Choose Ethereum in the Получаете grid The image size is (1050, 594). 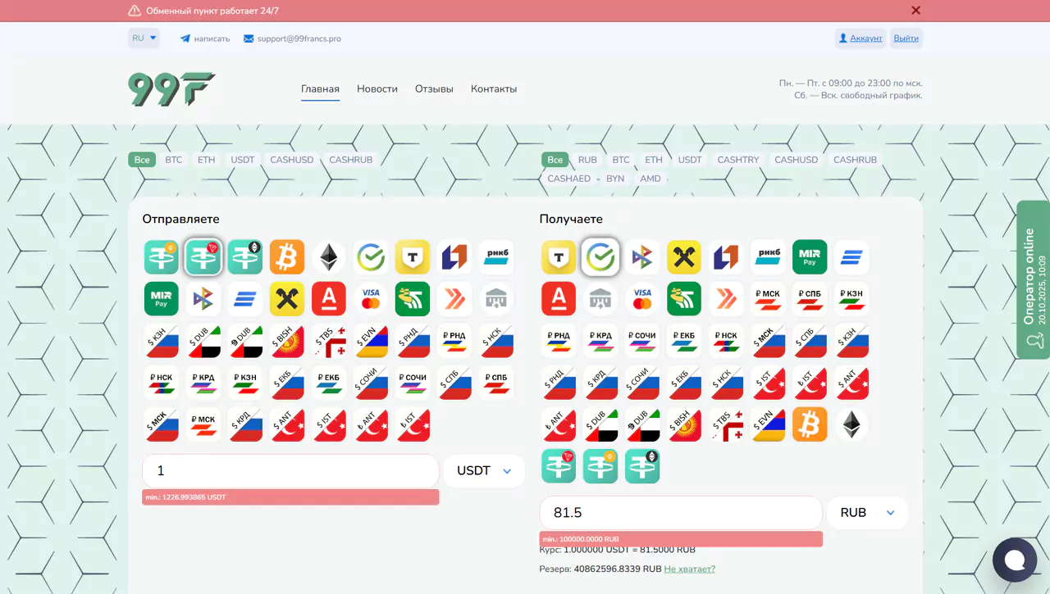pos(851,424)
